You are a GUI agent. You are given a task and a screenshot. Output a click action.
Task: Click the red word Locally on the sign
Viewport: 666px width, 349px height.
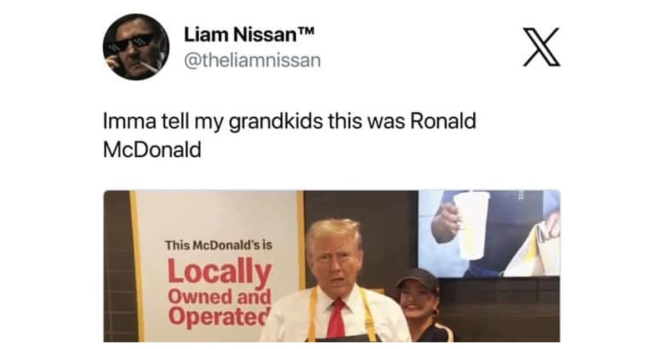220,272
